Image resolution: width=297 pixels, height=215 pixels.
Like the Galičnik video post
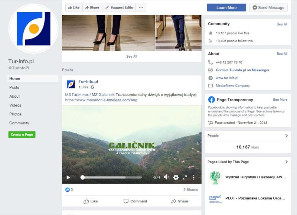click(x=91, y=201)
